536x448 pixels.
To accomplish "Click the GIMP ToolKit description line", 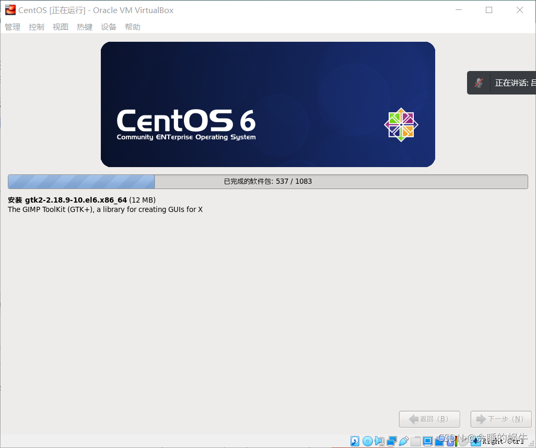I will coord(106,209).
